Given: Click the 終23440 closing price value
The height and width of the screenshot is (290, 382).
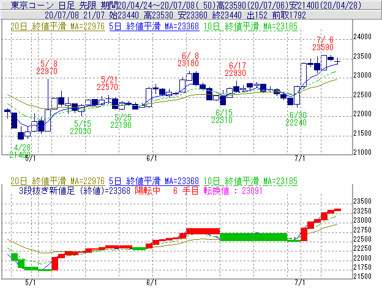Looking at the screenshot, I should (x=227, y=15).
